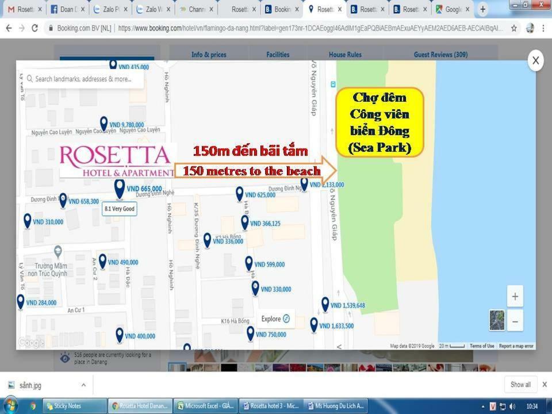Screen dimensions: 552x414
Task: Switch to satellite view thumbnail
Action: pyautogui.click(x=497, y=320)
